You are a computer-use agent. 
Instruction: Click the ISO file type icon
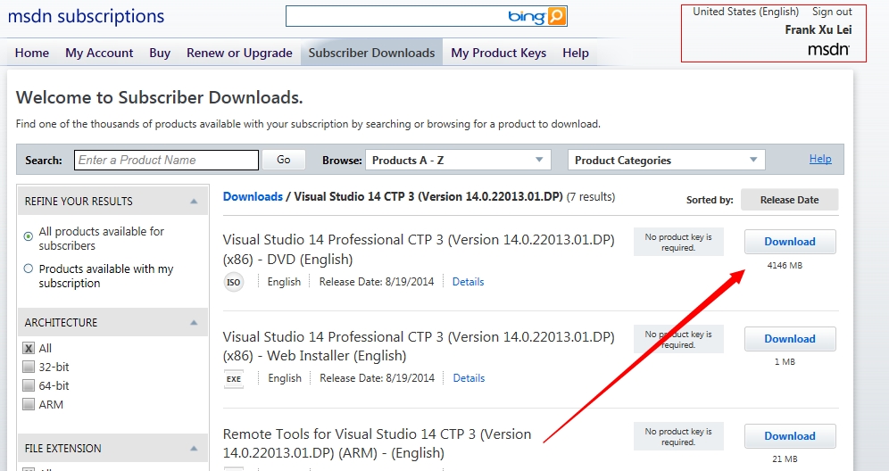[234, 282]
